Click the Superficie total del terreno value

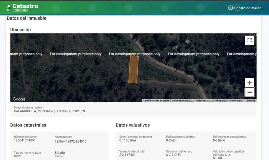[127, 140]
